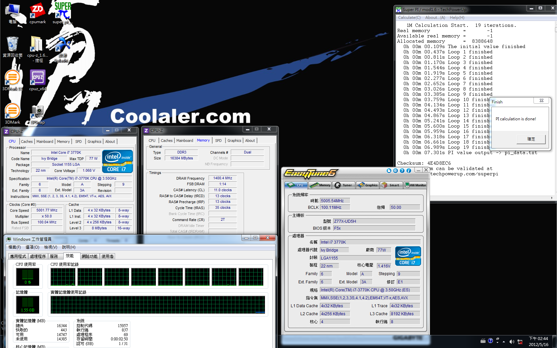Click 時脈 field 5005.54MHz in EasyTune6
Image resolution: width=557 pixels, height=348 pixels.
click(335, 201)
